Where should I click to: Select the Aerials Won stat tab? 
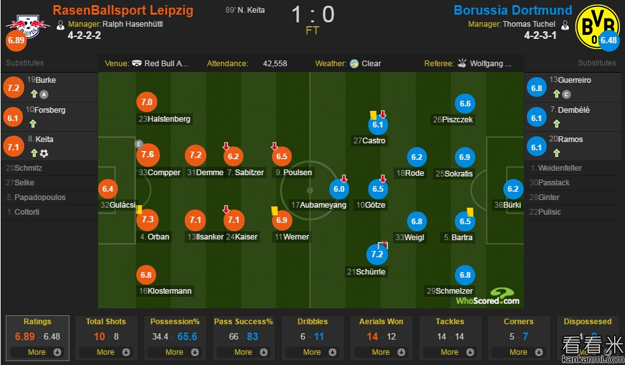(381, 322)
